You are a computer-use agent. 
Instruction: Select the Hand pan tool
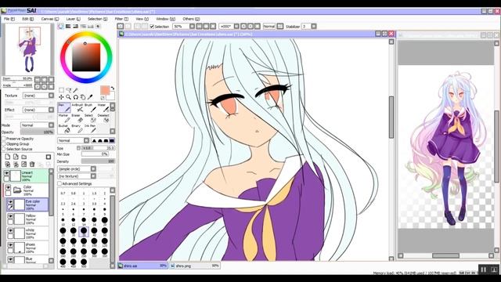(x=83, y=97)
